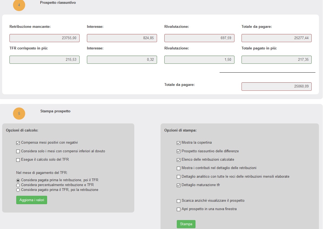Enable Considera solo i mesi con compensi inferiori
Image resolution: width=323 pixels, height=229 pixels.
18,151
